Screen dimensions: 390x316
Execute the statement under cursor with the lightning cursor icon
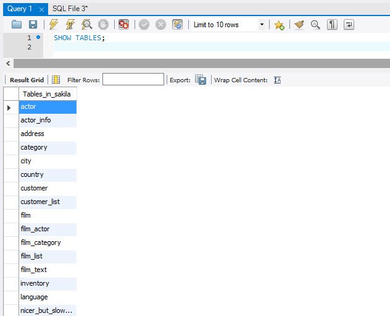click(70, 24)
